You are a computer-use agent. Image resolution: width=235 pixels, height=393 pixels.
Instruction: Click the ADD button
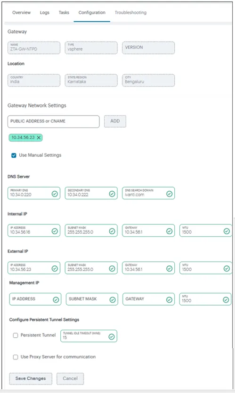pos(115,121)
